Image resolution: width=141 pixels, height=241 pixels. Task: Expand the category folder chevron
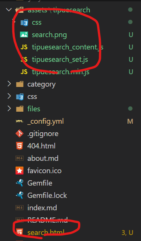click(x=9, y=84)
